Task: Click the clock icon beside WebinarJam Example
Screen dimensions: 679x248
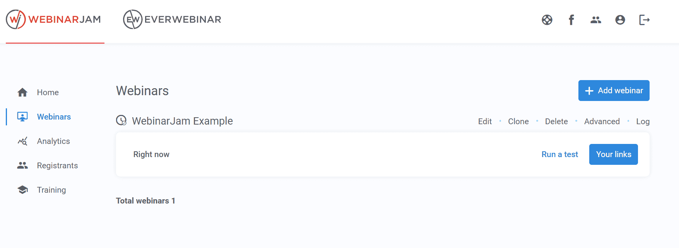Action: coord(121,120)
